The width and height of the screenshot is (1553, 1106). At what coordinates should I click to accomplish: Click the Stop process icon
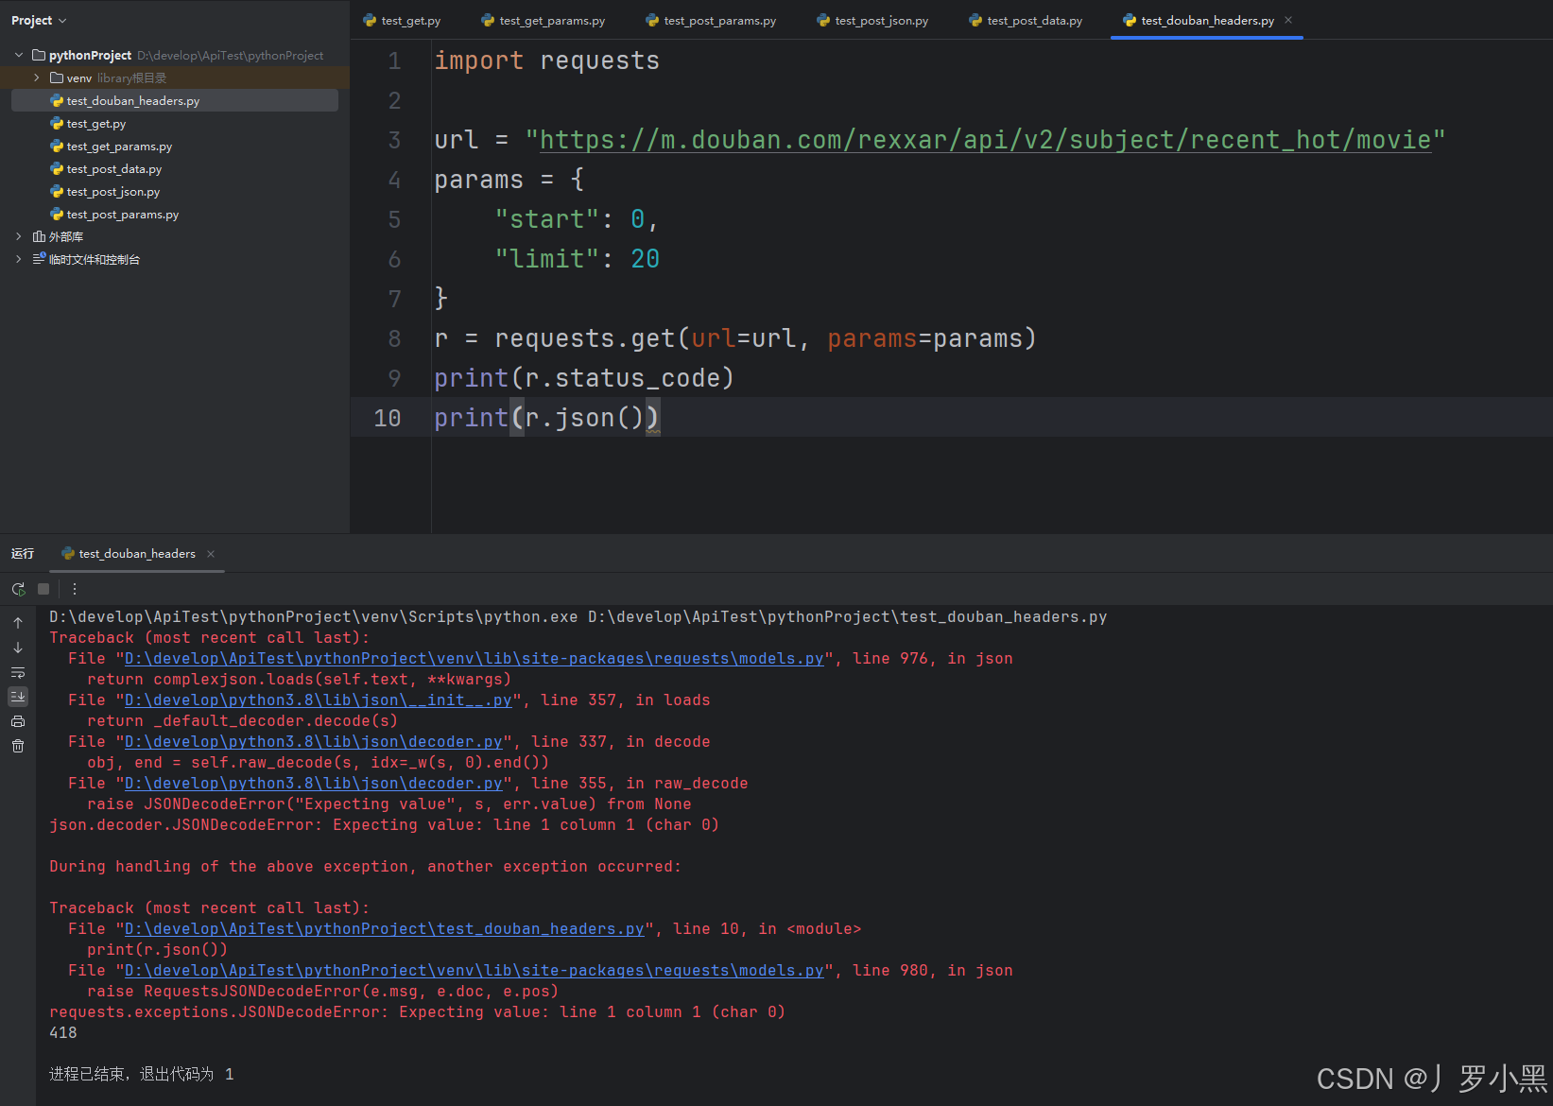click(x=43, y=589)
